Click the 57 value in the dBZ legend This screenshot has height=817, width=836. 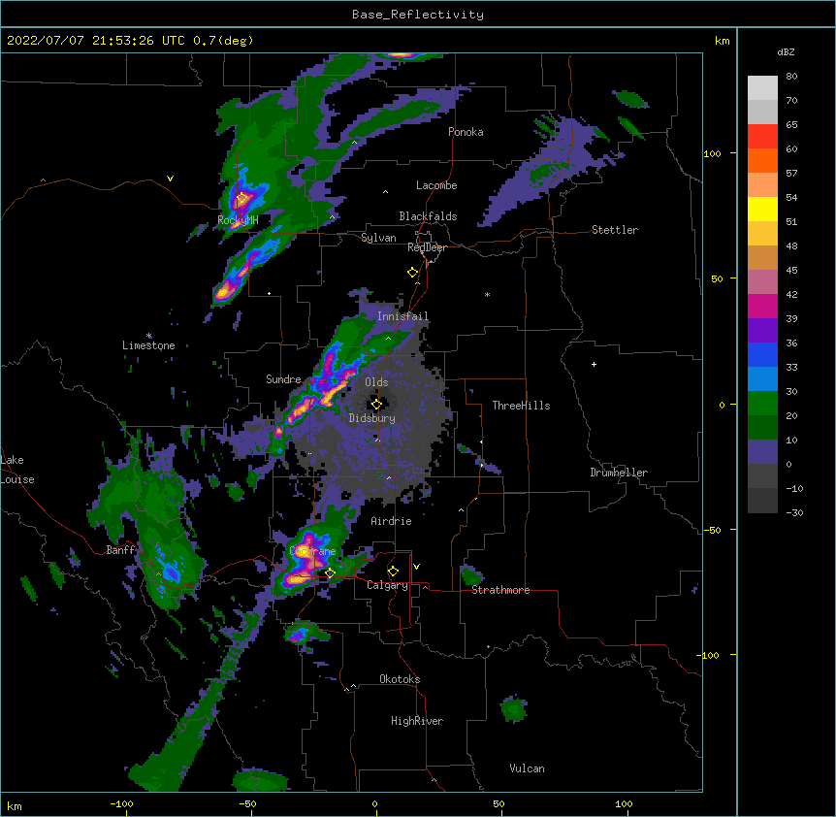(791, 174)
